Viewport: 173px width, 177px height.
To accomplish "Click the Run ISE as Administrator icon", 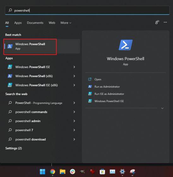I will click(90, 94).
